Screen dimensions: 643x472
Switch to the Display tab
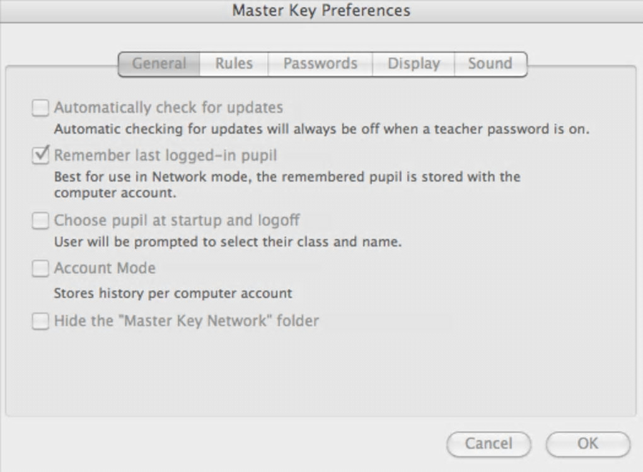[414, 64]
